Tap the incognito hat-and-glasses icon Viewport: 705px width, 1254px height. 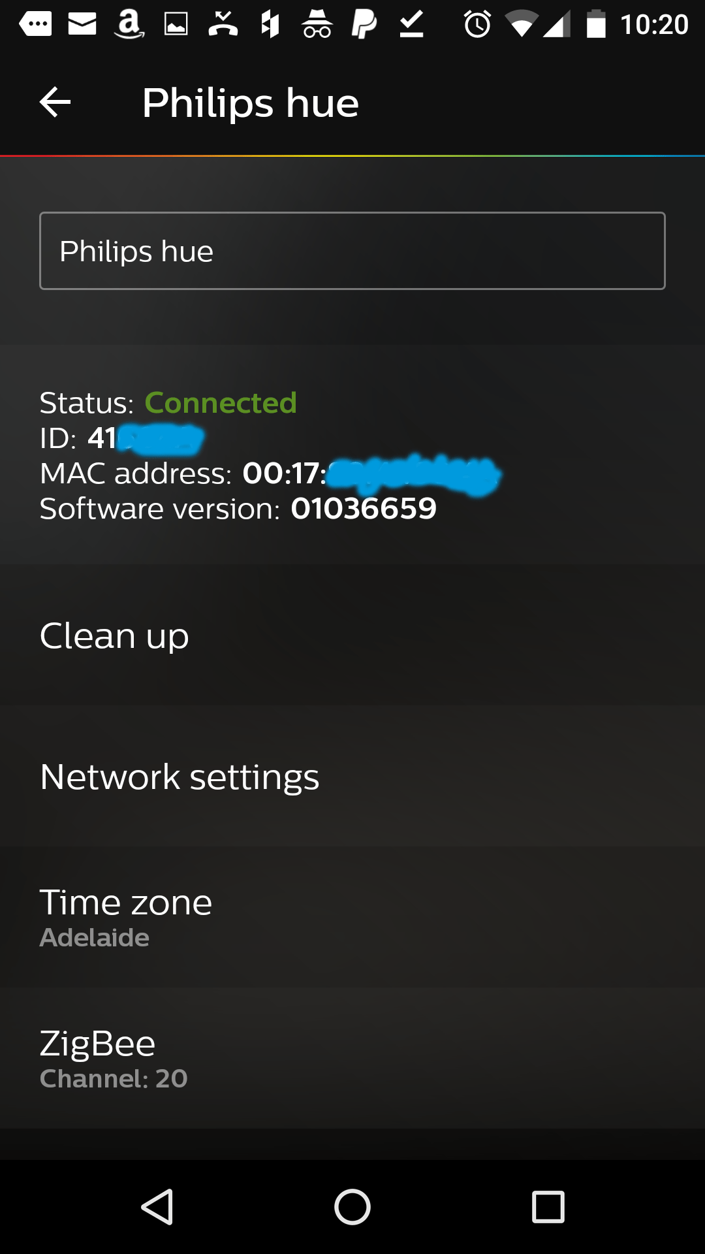pyautogui.click(x=317, y=25)
